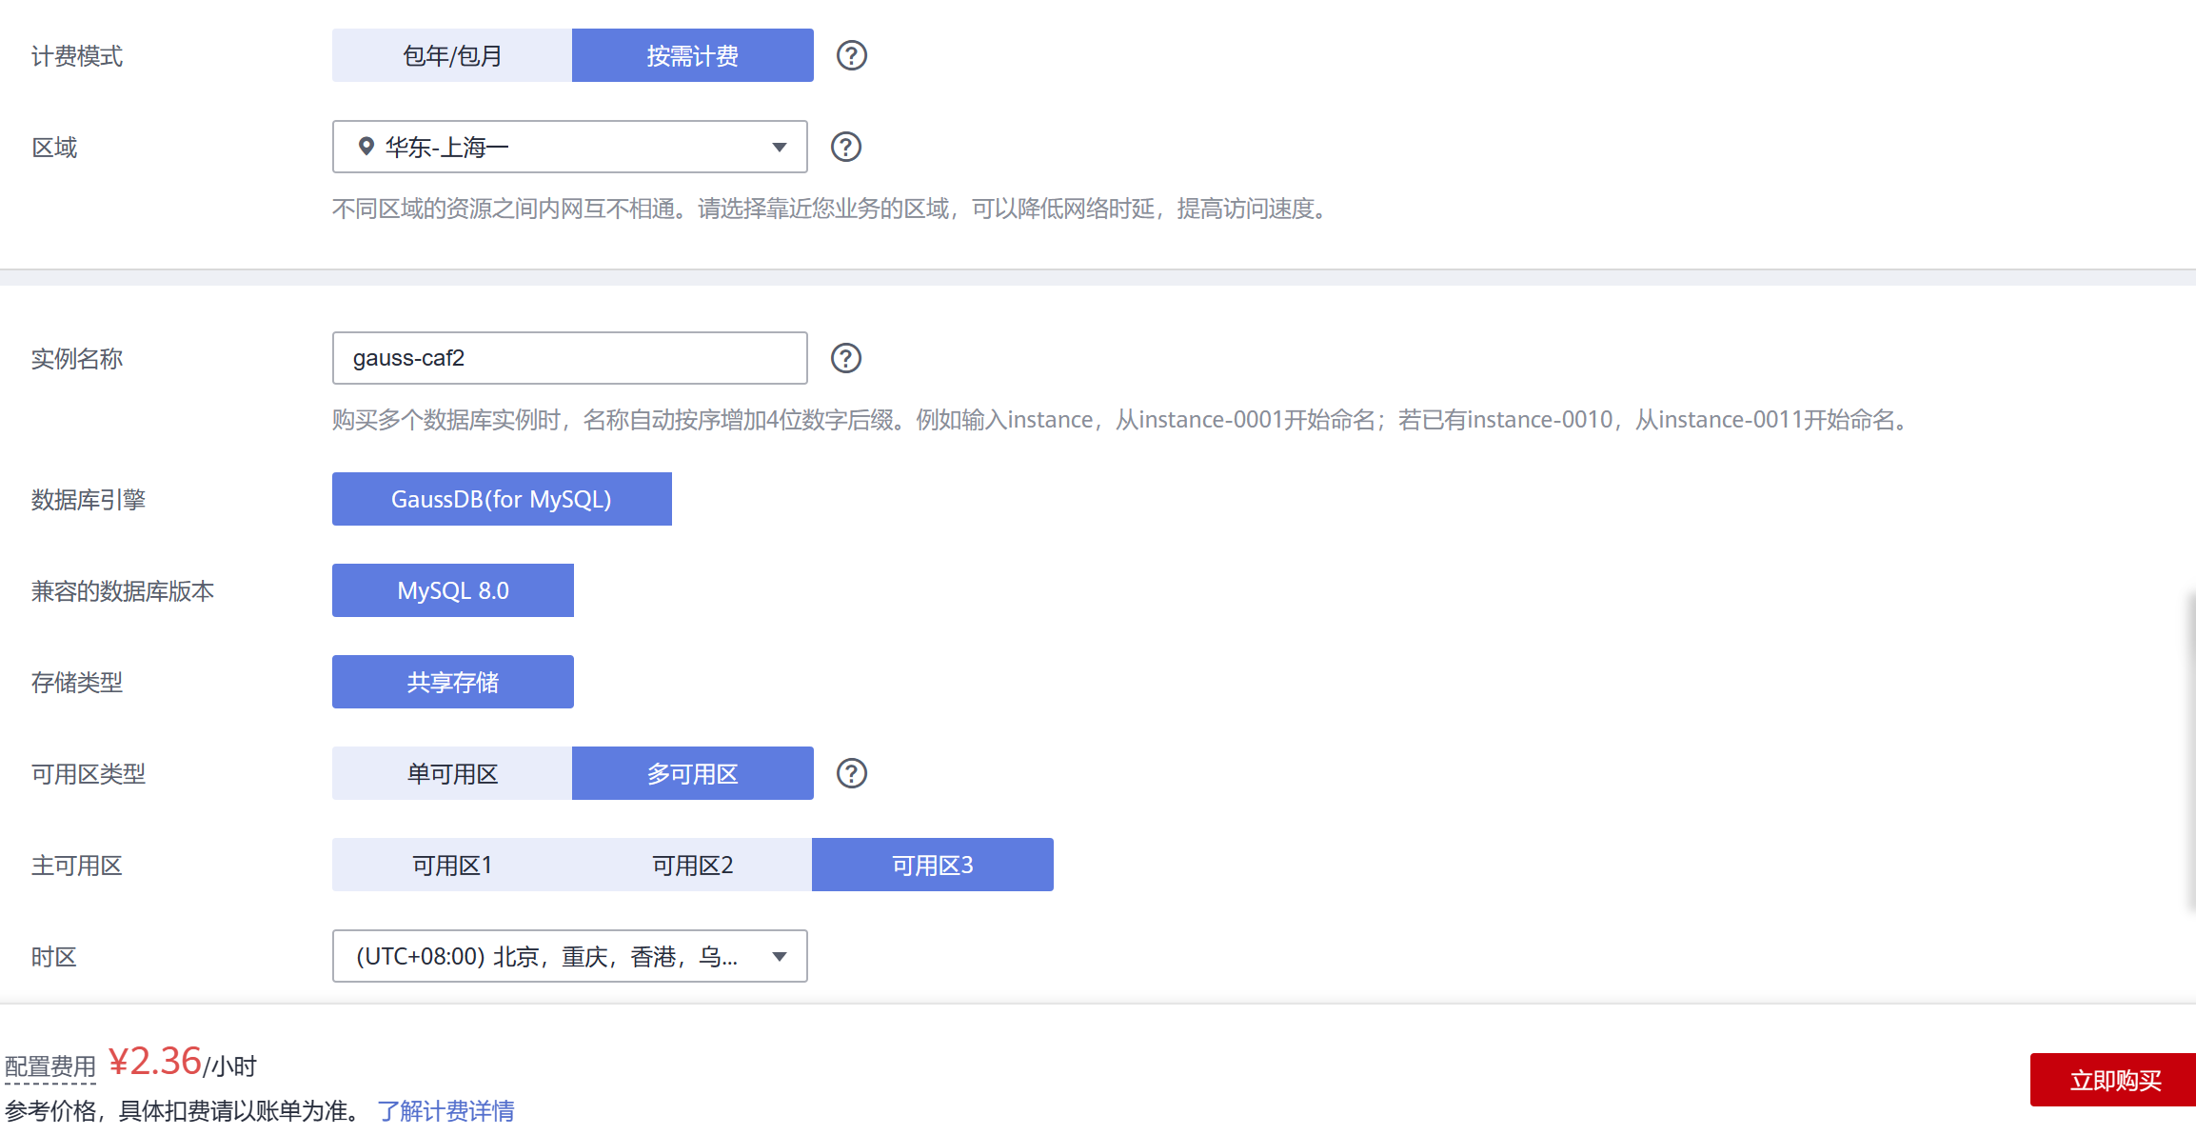
Task: Click help icon next to 可用区类型 options
Action: click(x=851, y=773)
